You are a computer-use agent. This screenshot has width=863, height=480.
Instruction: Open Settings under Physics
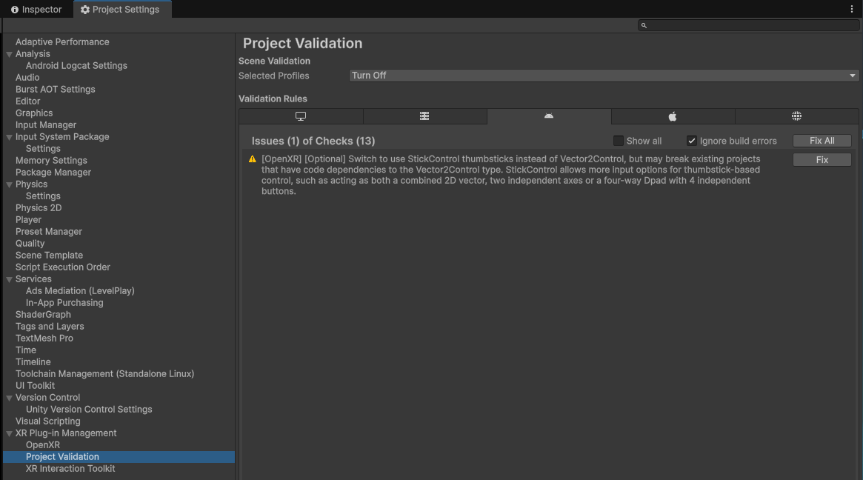point(43,196)
